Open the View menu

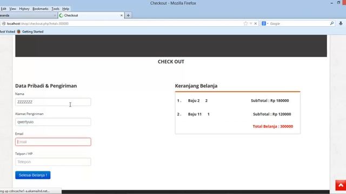(12, 9)
